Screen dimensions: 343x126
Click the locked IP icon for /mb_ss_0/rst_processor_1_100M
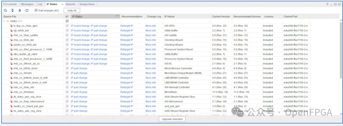pyautogui.click(x=11, y=50)
